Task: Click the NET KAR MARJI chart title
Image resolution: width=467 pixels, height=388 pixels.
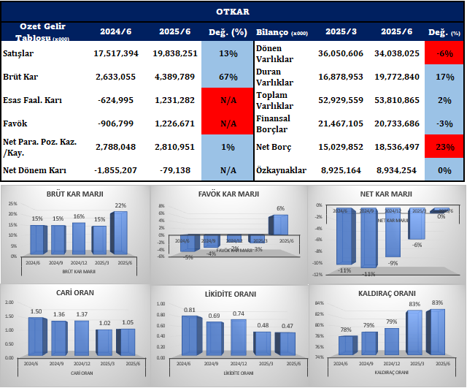Action: pos(386,194)
